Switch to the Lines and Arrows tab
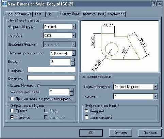The height and width of the screenshot is (139, 164). 19,14
